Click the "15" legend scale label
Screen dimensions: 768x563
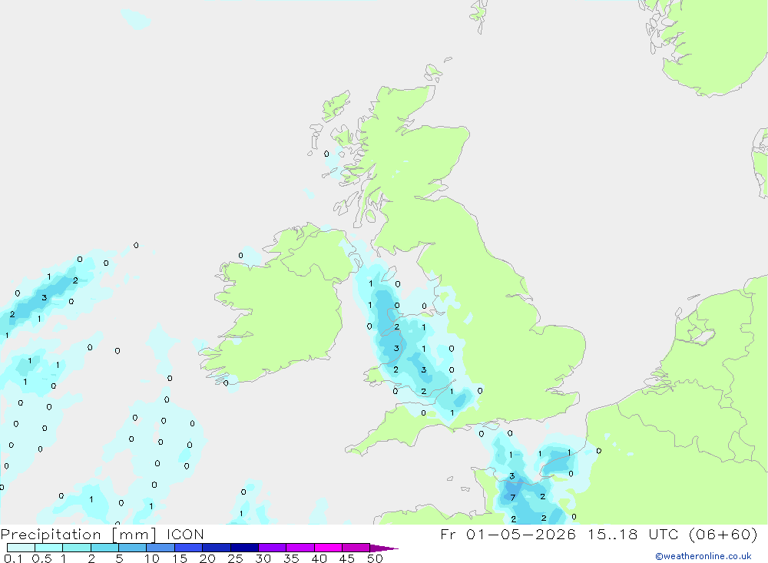(180, 558)
